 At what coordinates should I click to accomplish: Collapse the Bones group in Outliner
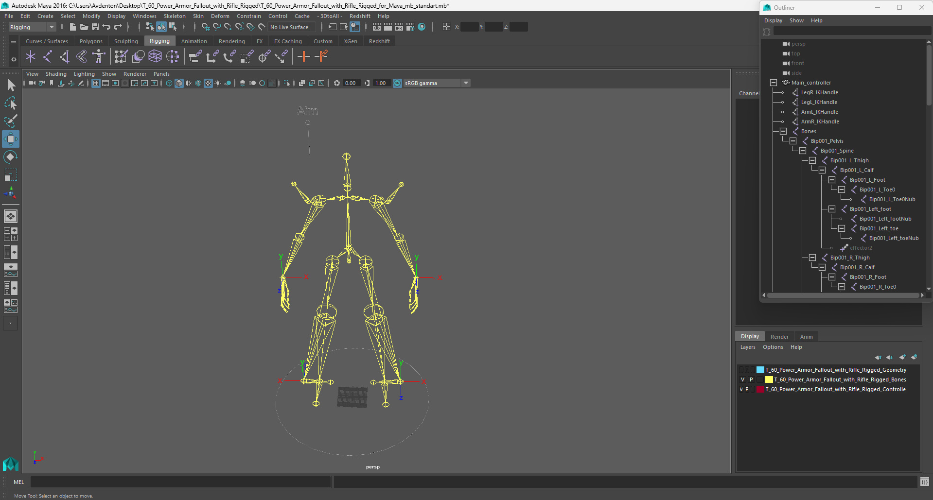(783, 131)
